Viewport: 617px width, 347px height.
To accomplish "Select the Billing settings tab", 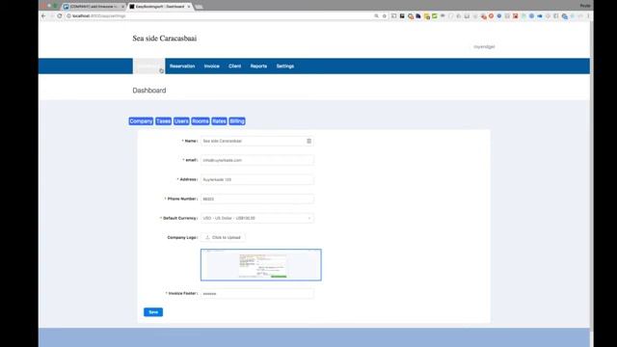I will pyautogui.click(x=237, y=121).
